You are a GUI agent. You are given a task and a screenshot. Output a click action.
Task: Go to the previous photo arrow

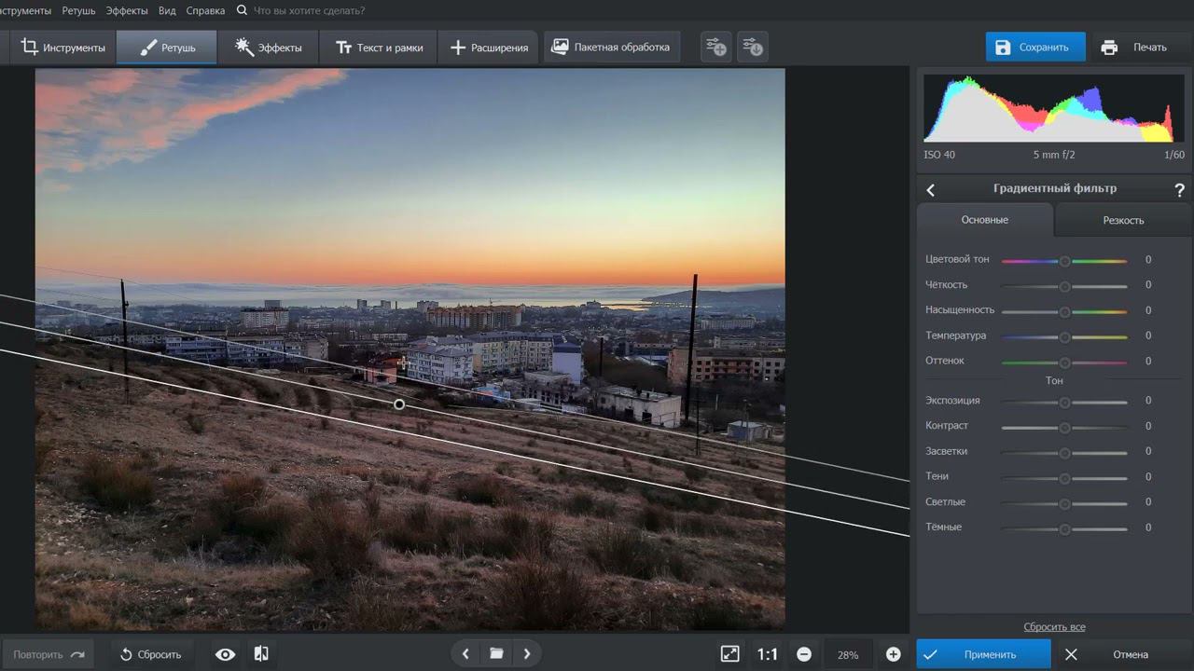click(465, 654)
